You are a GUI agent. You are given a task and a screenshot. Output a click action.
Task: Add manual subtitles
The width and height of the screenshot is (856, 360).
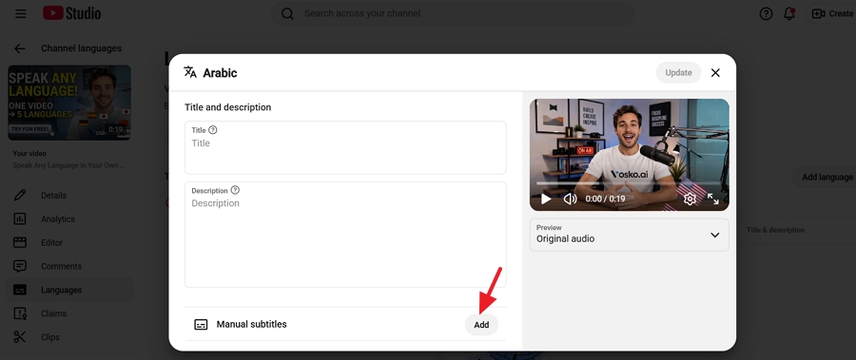click(481, 325)
